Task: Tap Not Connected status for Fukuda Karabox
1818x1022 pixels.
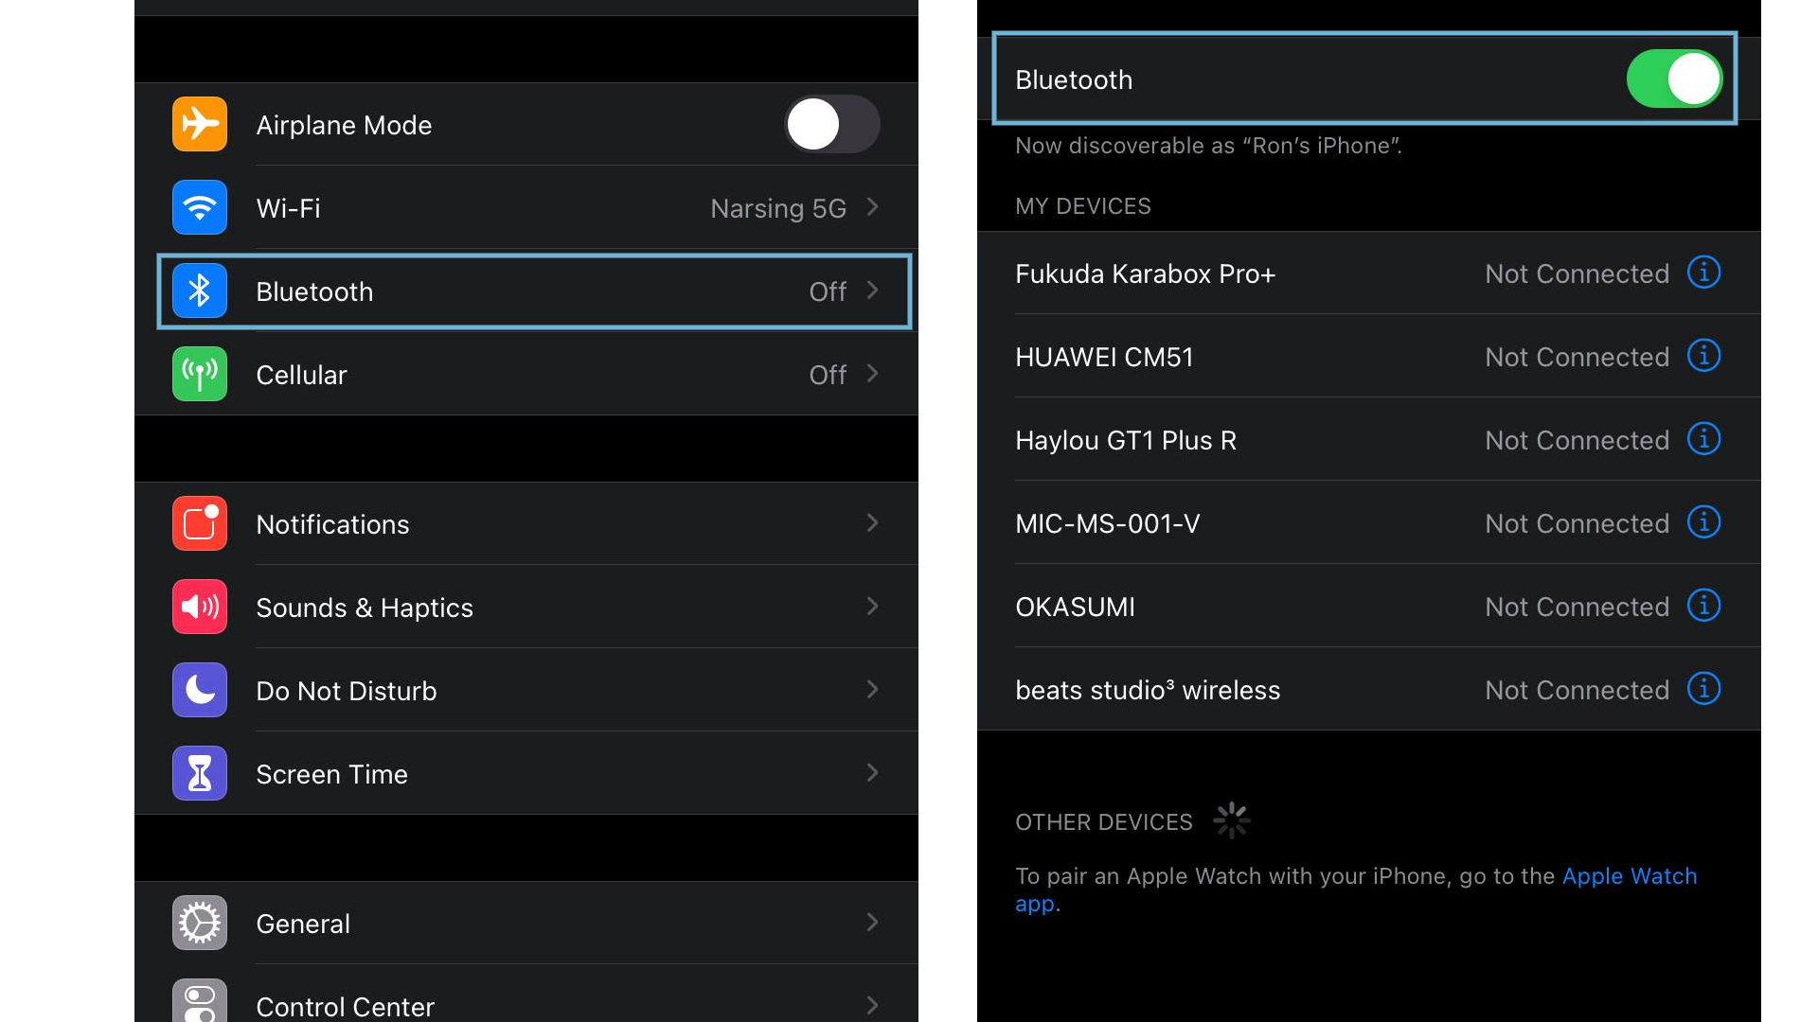Action: (x=1577, y=273)
